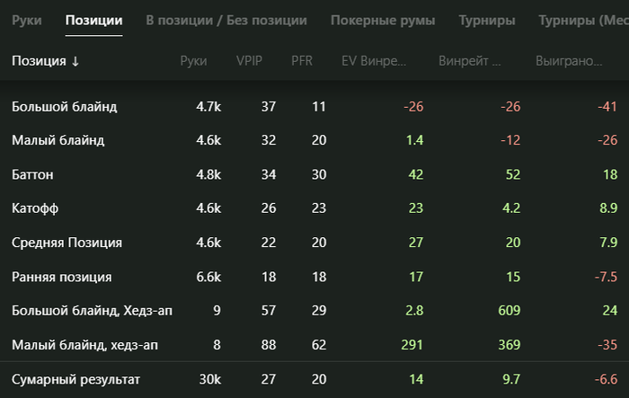
Task: Click the Выиграно column header
Action: tap(569, 61)
